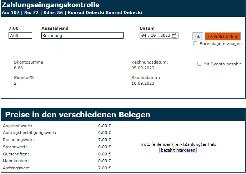Screen dimensions: 246x174
Task: Click into the Rechnung text field
Action: tap(82, 35)
